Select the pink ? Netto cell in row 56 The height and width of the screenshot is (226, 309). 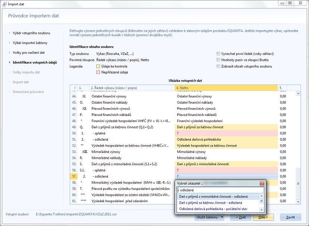click(226, 170)
